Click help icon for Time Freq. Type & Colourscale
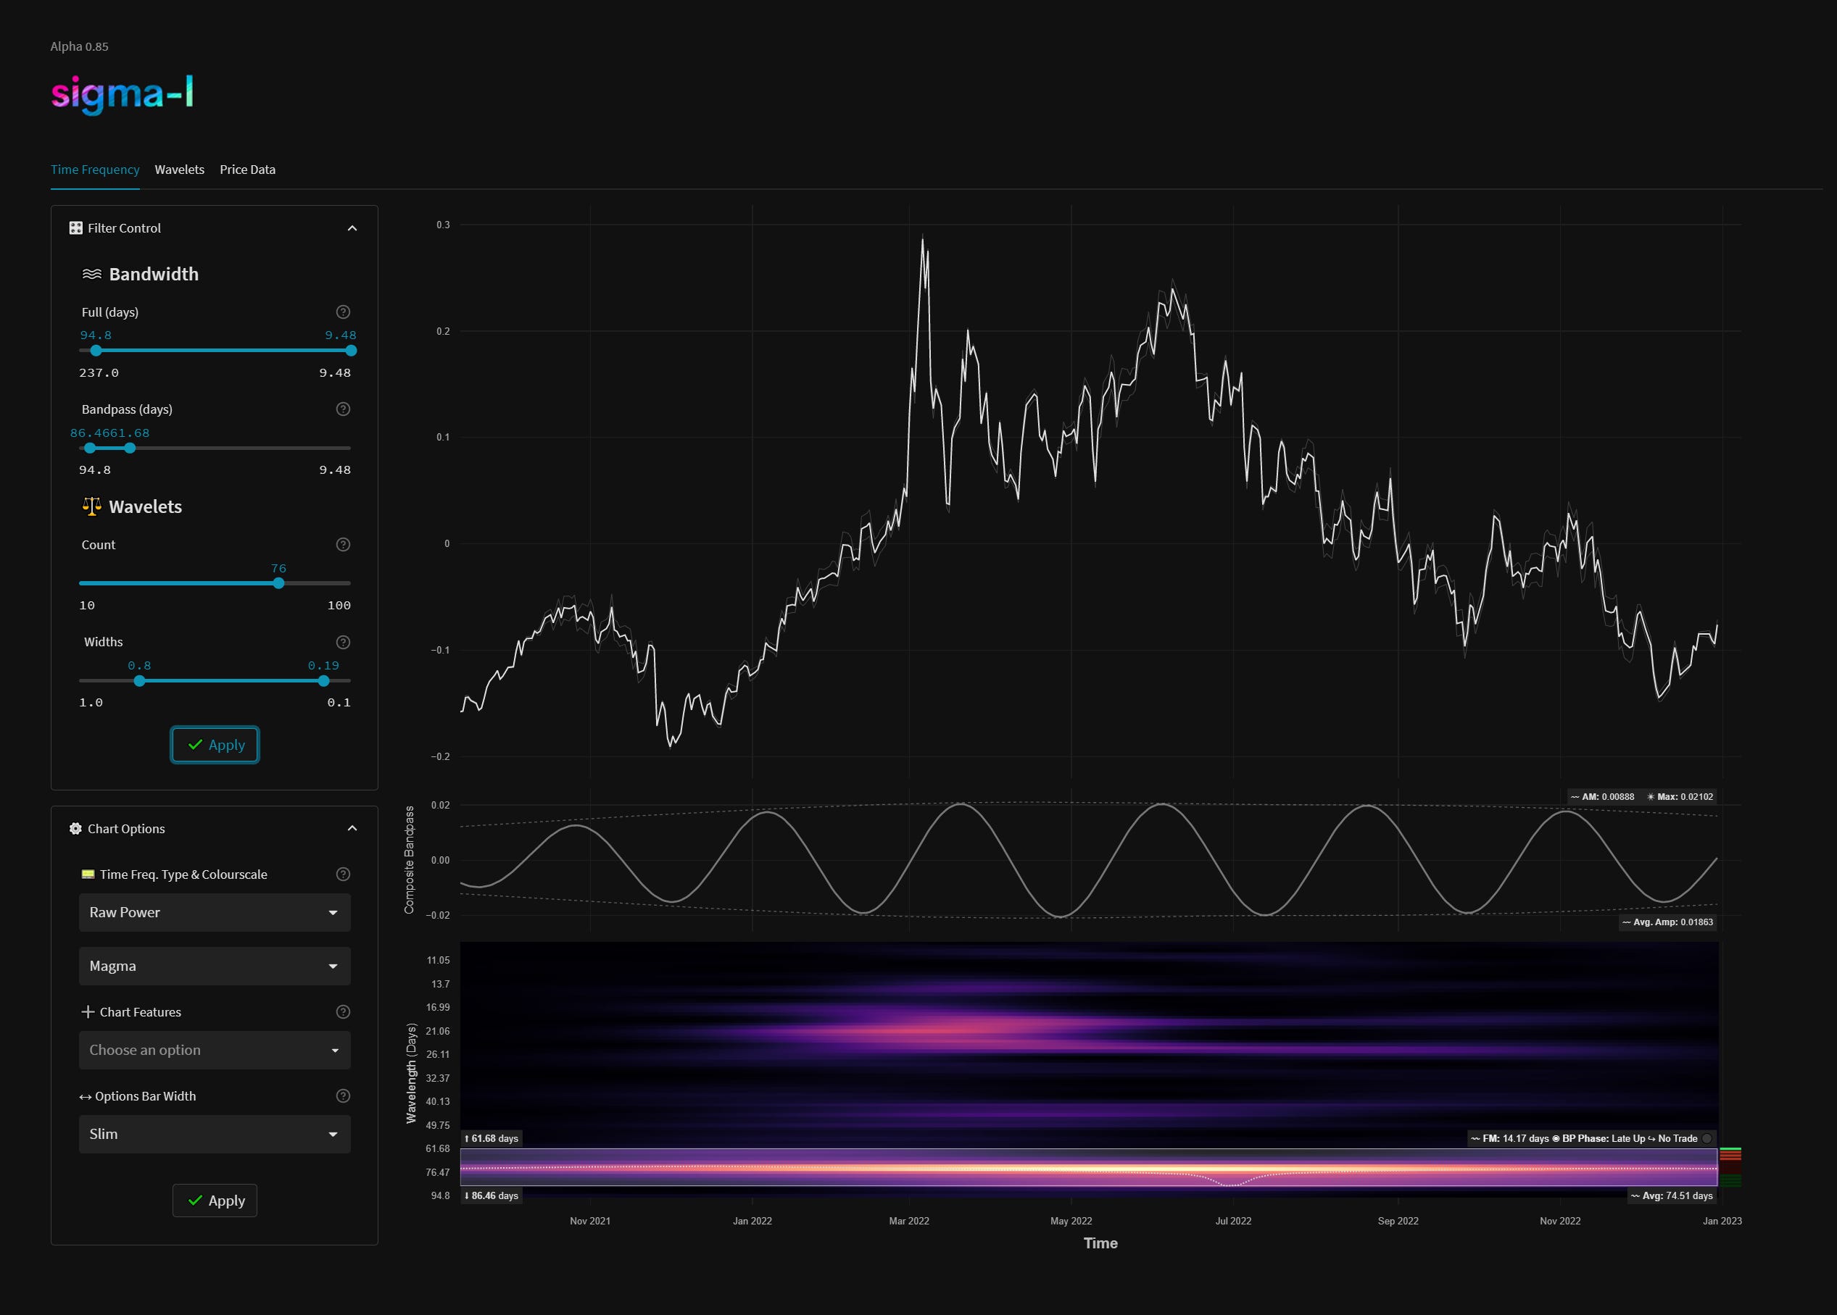 [343, 874]
